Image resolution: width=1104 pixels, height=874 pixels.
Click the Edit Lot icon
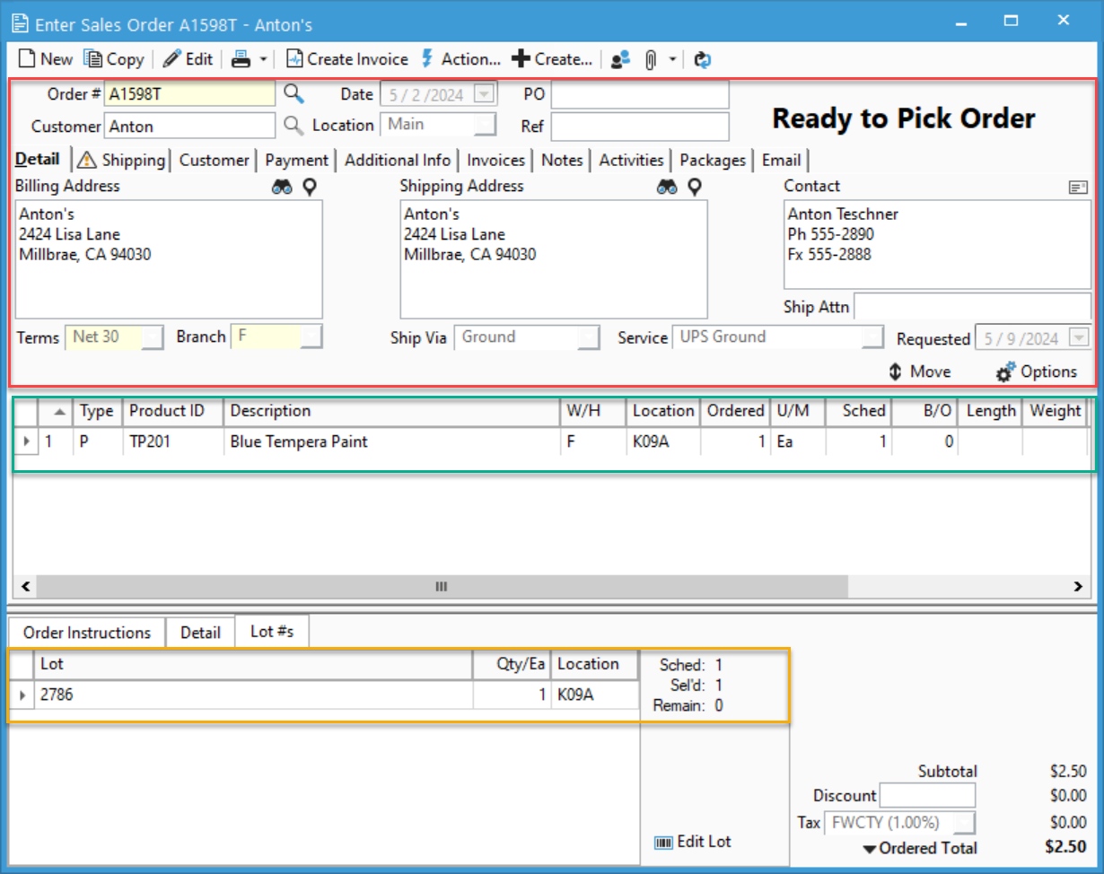pyautogui.click(x=664, y=842)
